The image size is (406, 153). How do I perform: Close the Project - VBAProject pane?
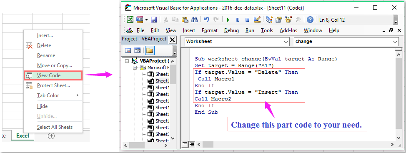click(x=172, y=40)
